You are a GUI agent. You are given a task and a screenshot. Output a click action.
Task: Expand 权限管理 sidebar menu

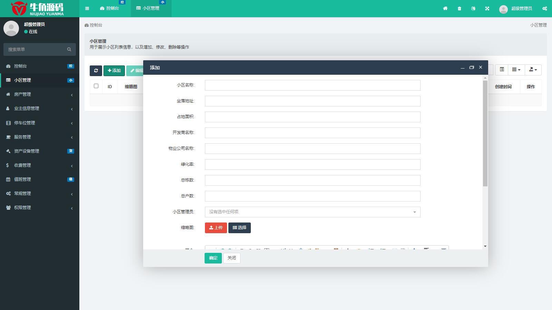point(40,208)
